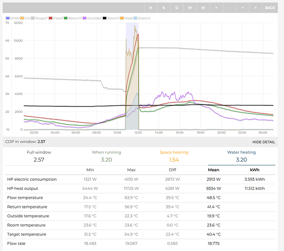This screenshot has height=251, width=284.
Task: Switch to the W week view
Action: click(190, 8)
